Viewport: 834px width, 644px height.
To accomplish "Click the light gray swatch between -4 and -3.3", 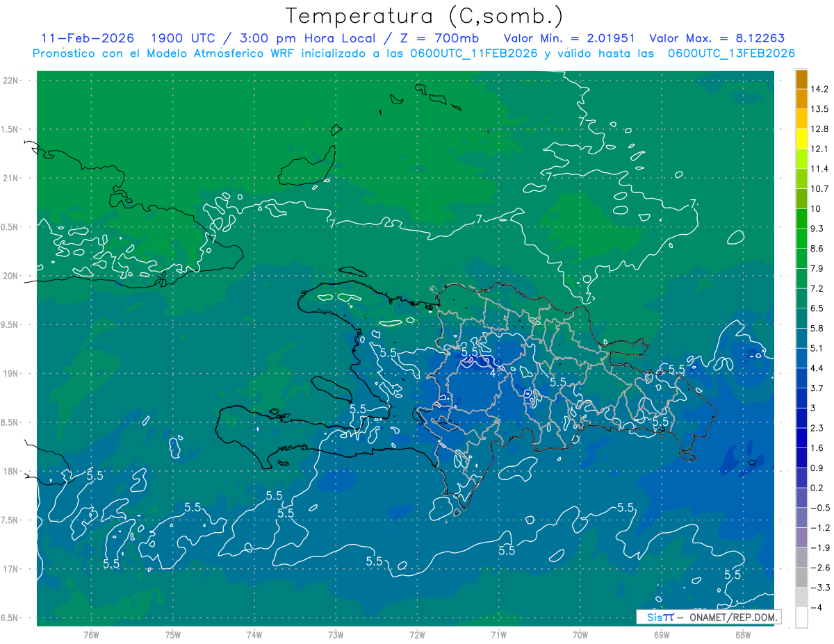I will click(x=801, y=597).
